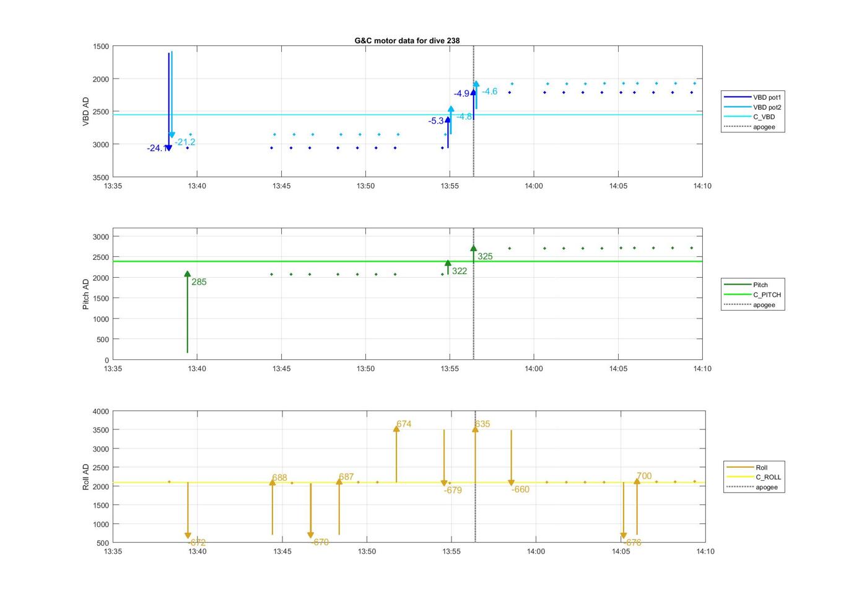Click the 687 roll value label
This screenshot has height=610, width=867.
(x=346, y=477)
